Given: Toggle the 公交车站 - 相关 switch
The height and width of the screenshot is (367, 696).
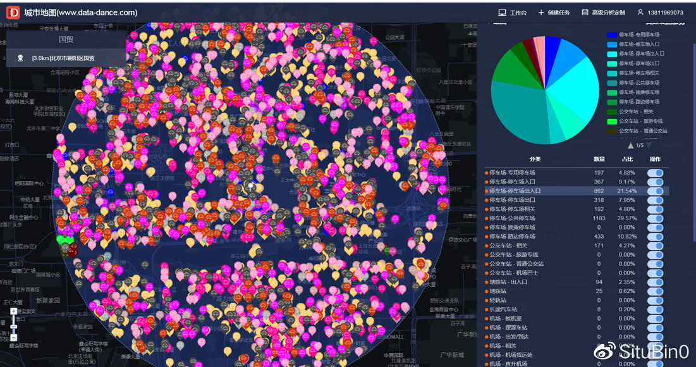Looking at the screenshot, I should click(x=655, y=246).
